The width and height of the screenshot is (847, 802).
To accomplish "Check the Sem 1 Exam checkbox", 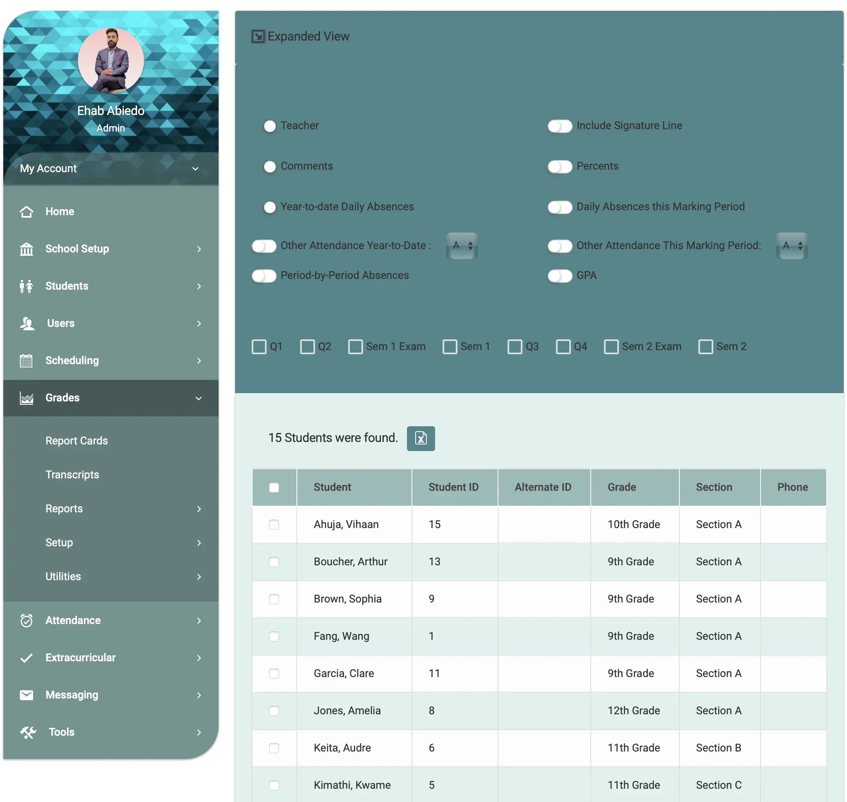I will tap(355, 347).
